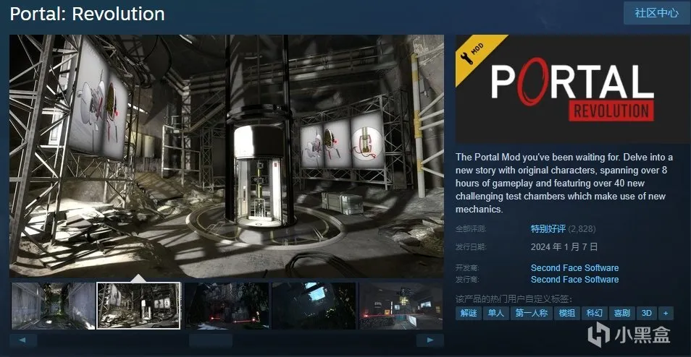Click the 该产品的热门用户自定义标签 heading
The width and height of the screenshot is (691, 357).
514,299
